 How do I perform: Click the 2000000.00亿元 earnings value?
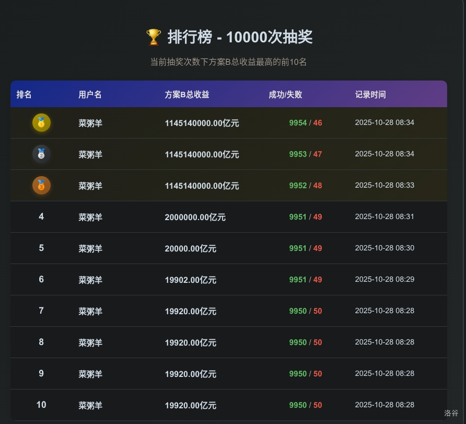(195, 217)
